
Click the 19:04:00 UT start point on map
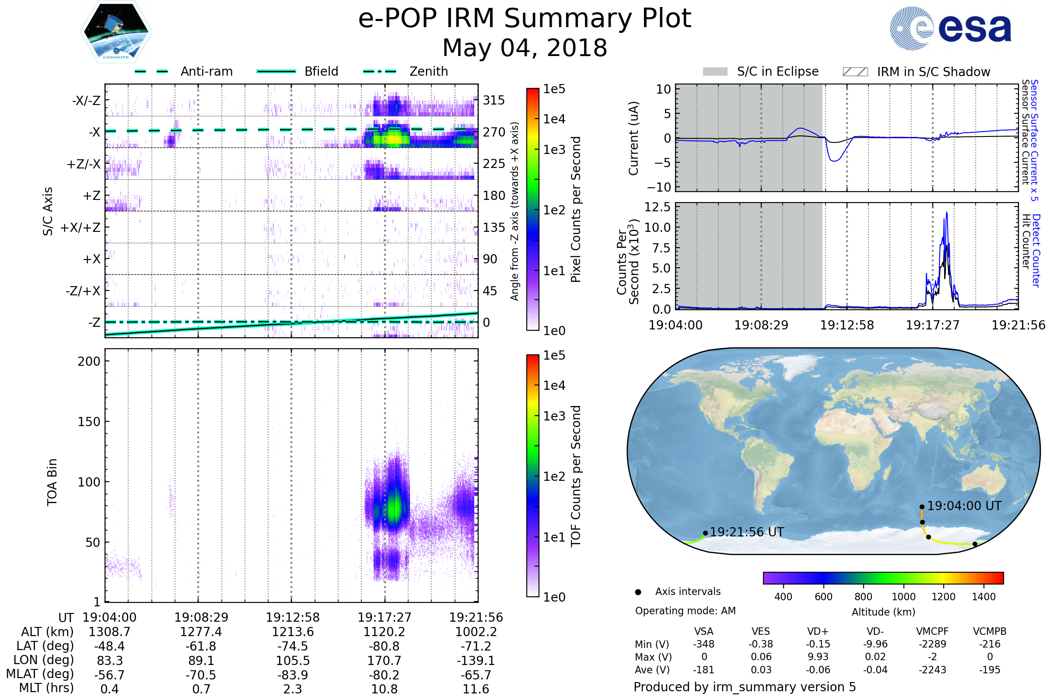[x=922, y=507]
